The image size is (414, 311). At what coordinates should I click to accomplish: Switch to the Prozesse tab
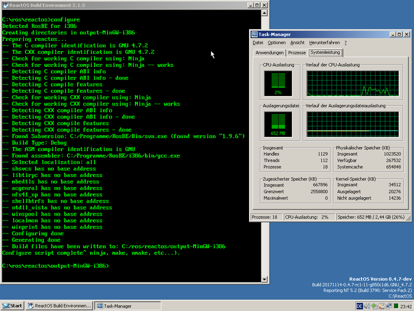(x=297, y=53)
